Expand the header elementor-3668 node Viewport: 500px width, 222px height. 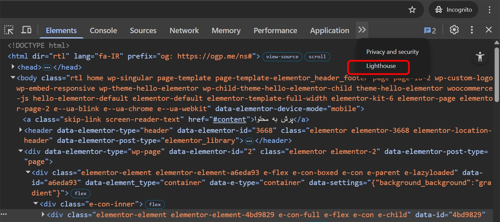(21, 130)
